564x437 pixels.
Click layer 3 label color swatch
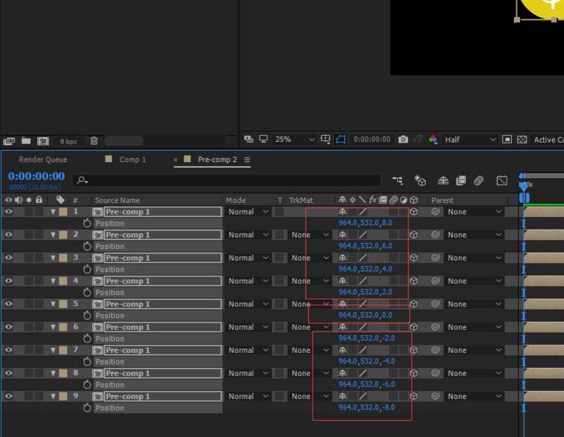63,258
